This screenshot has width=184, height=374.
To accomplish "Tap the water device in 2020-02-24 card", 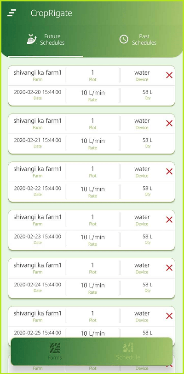I will (x=142, y=265).
